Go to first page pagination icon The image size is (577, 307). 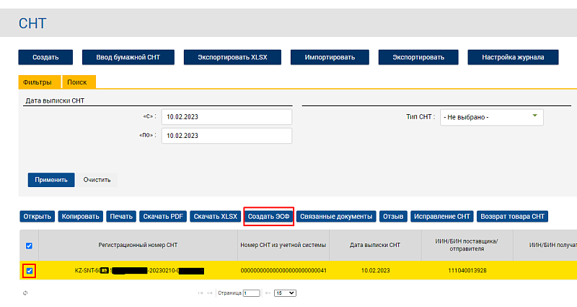201,293
